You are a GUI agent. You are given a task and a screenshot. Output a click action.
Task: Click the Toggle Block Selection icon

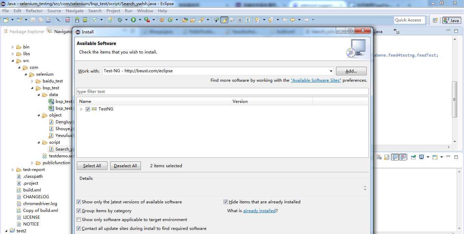point(240,20)
